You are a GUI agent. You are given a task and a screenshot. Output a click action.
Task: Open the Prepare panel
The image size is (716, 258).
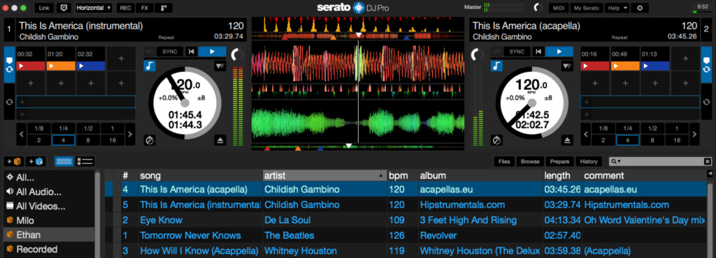[x=560, y=162]
